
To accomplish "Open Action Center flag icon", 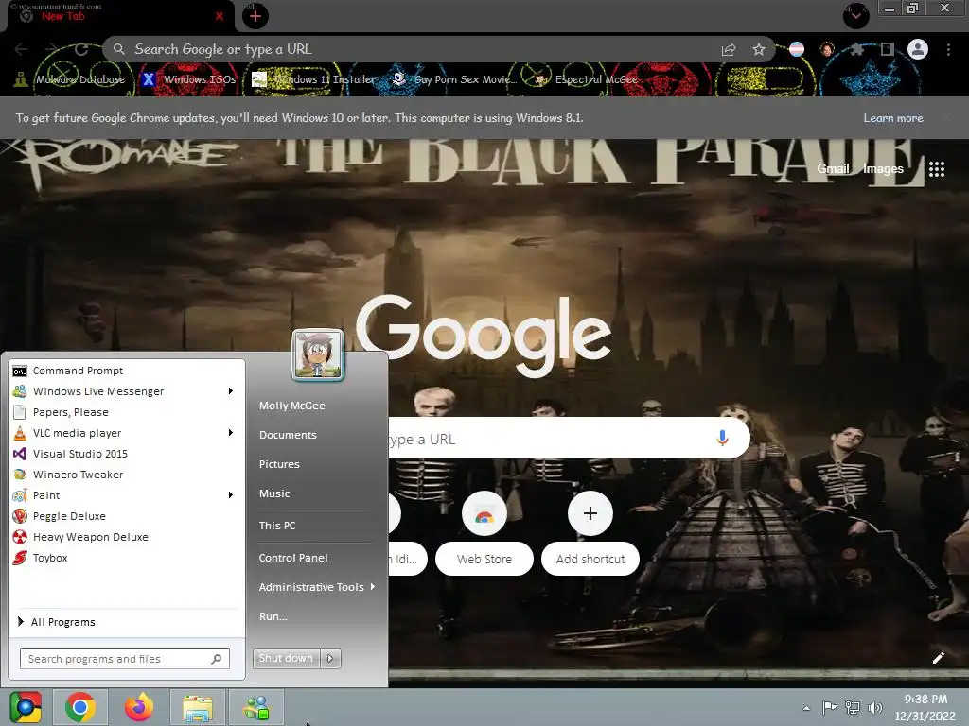I will (x=829, y=707).
